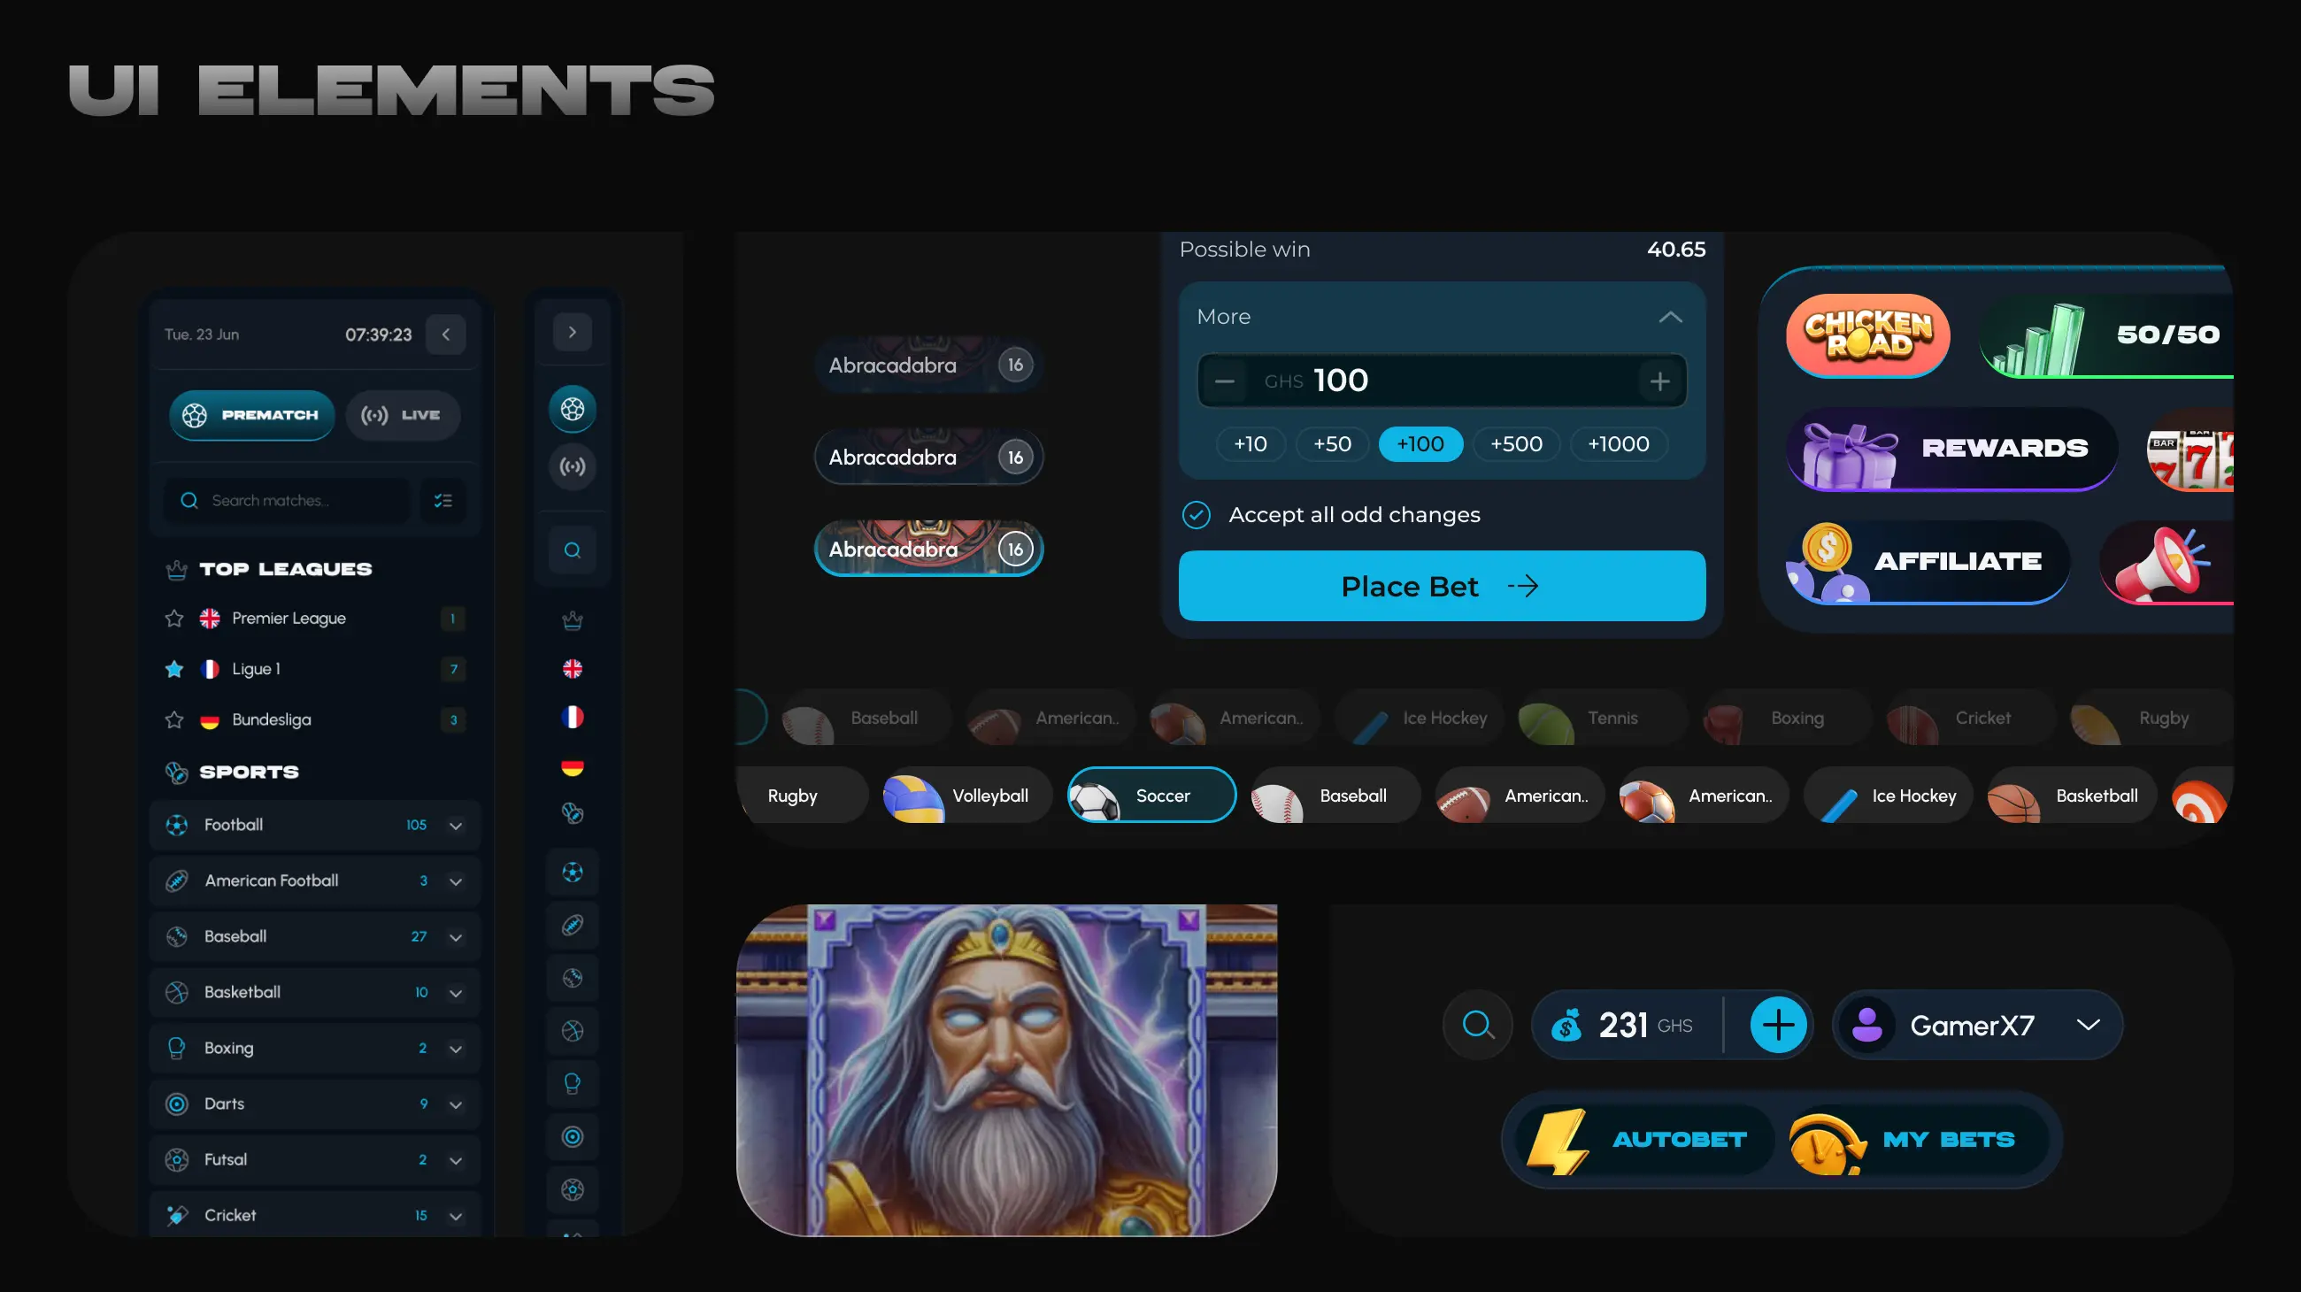Collapse the sidebar with left chevron button
Screen dimensions: 2301x1292
tap(446, 335)
